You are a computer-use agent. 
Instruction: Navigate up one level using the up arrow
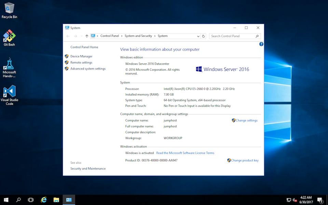click(x=86, y=36)
